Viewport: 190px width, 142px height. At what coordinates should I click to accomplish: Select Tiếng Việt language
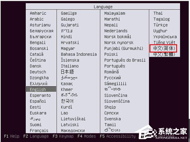pyautogui.click(x=165, y=42)
